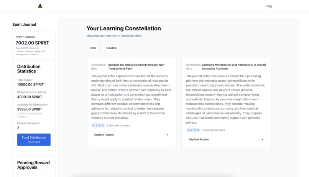Open the Spirit Journal sidebar title
The height and width of the screenshot is (177, 309).
[24, 25]
